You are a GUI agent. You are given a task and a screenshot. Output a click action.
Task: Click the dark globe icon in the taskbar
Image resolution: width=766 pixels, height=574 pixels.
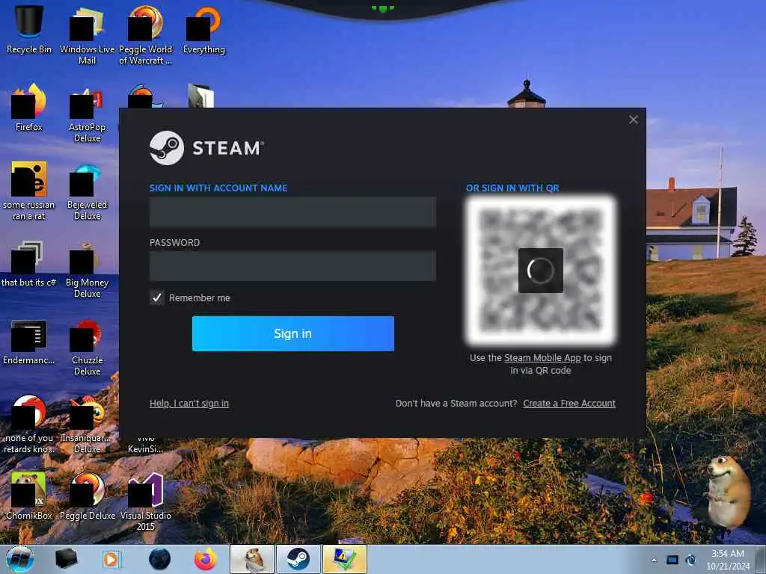(160, 559)
